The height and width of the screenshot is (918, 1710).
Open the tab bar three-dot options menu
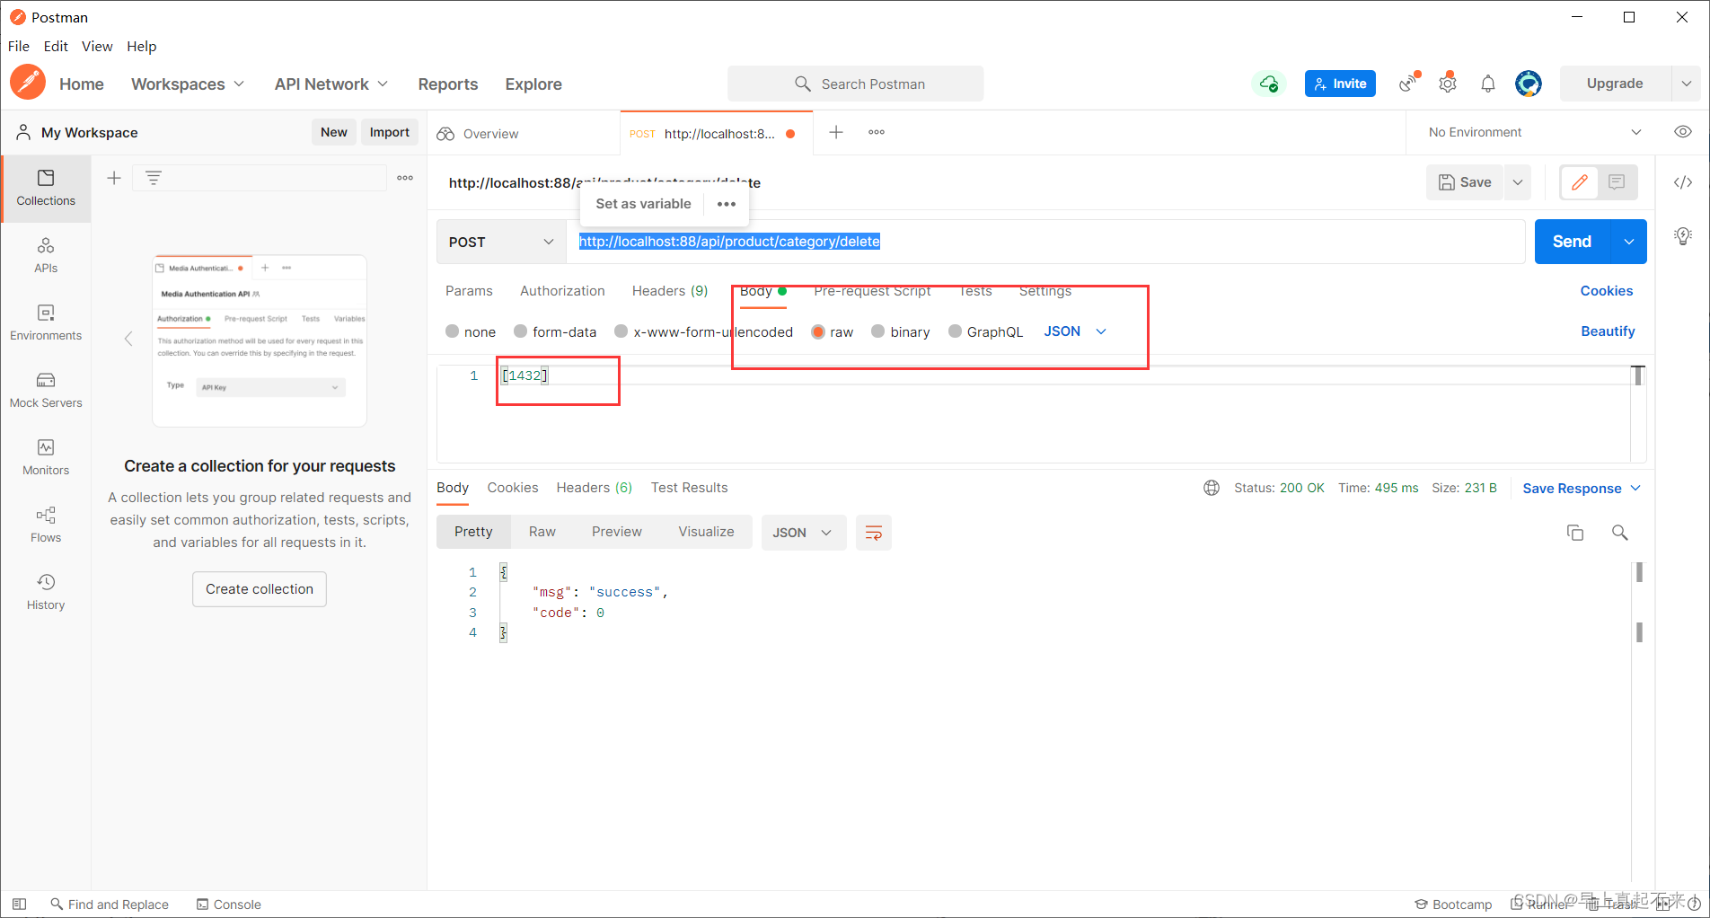[x=877, y=132]
